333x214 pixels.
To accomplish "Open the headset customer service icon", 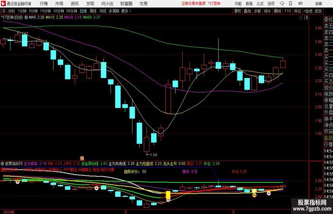I will pos(282,4).
